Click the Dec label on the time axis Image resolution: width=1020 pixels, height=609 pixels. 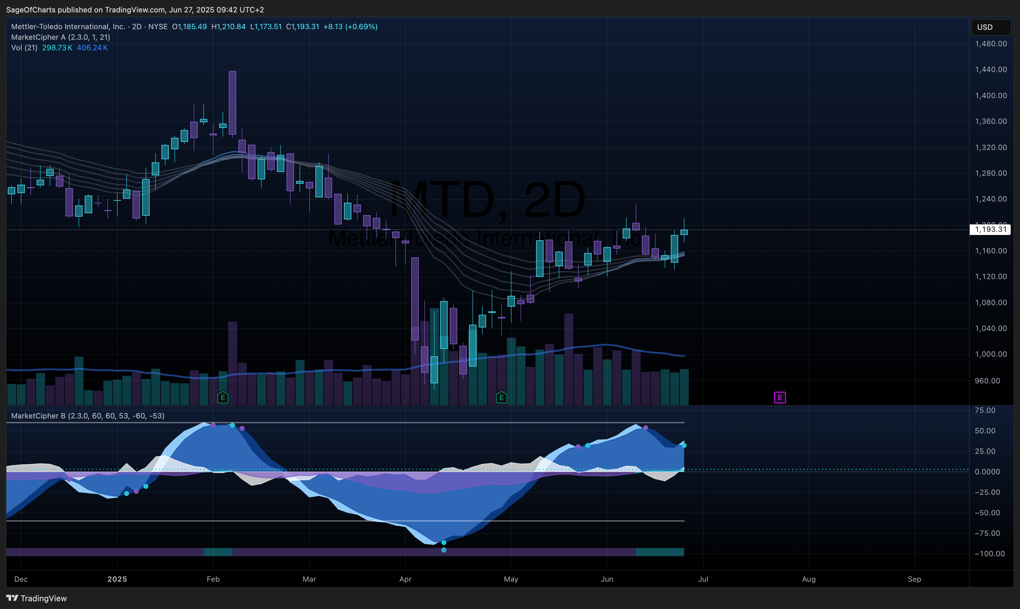point(21,580)
